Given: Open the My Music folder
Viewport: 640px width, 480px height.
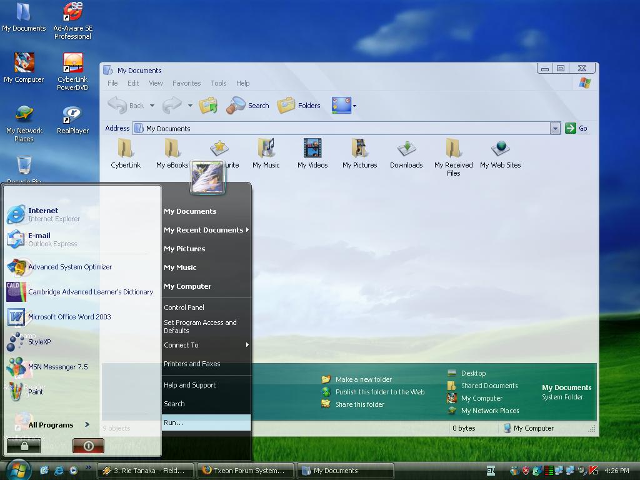Looking at the screenshot, I should [266, 154].
